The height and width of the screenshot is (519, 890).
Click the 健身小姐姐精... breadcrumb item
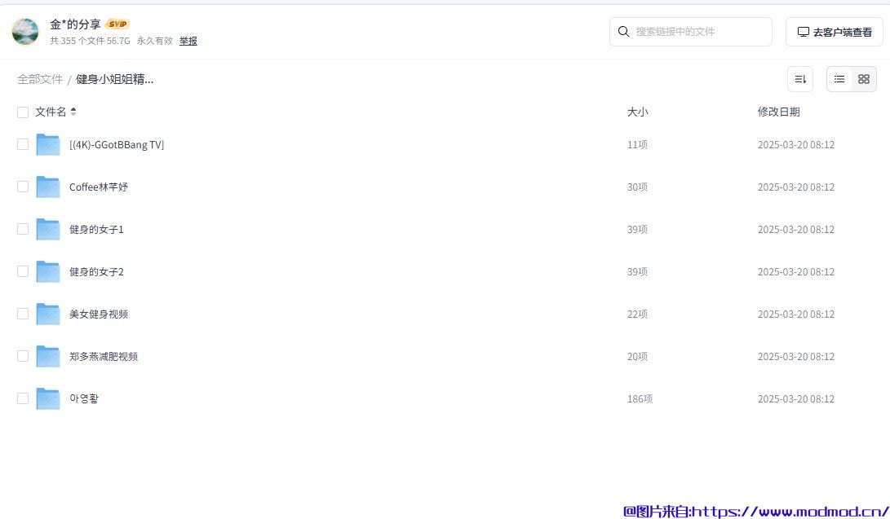114,80
